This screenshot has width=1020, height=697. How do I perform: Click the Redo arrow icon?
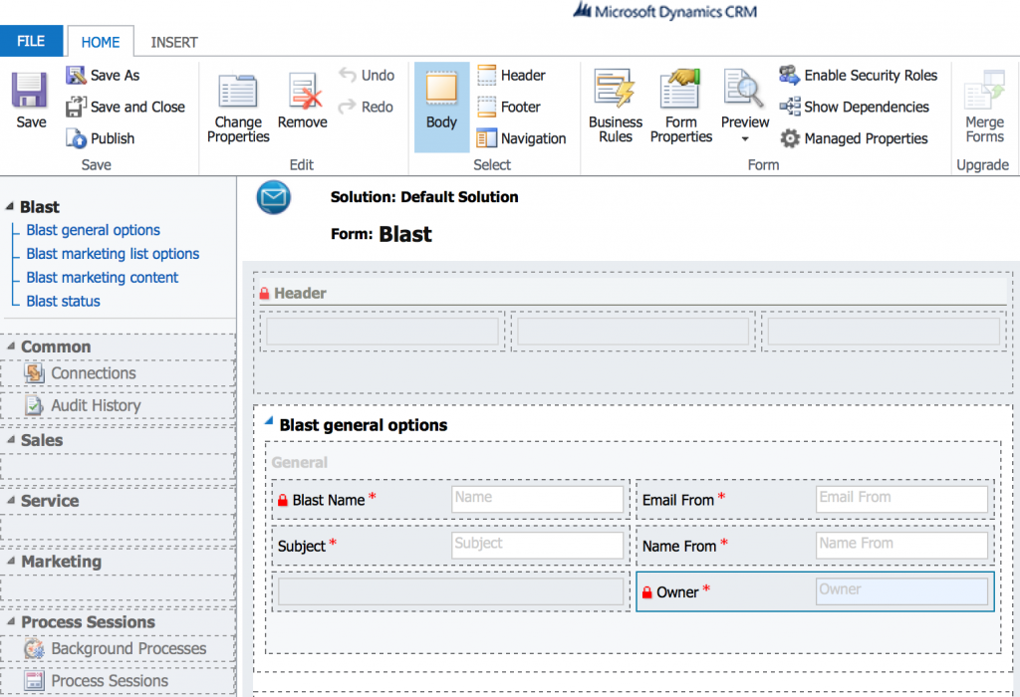click(x=348, y=106)
